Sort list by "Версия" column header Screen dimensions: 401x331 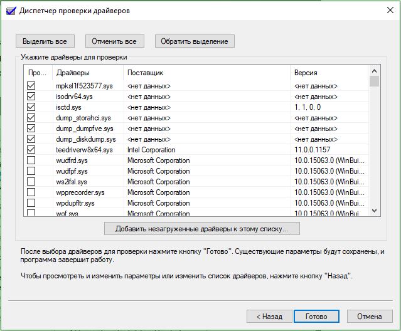point(329,73)
